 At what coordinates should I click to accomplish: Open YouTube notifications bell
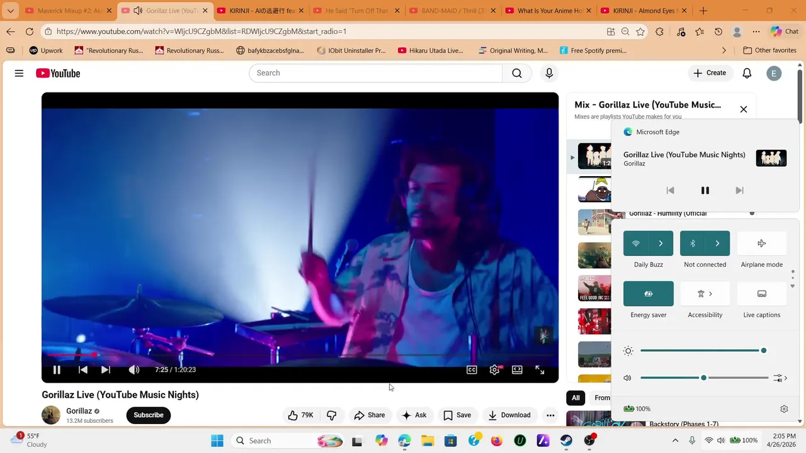747,73
